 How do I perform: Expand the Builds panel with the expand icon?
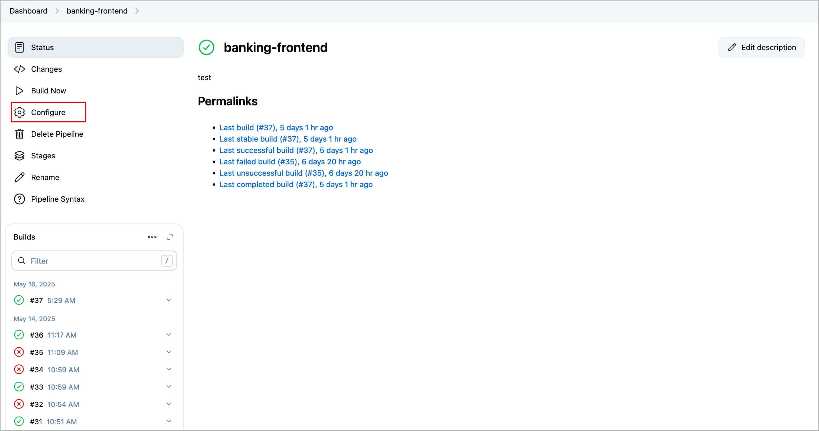pos(170,237)
